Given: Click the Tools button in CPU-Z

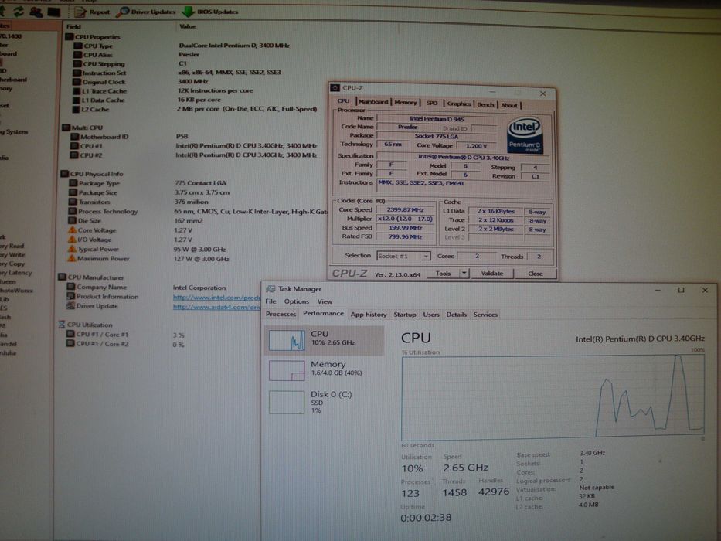Looking at the screenshot, I should click(443, 274).
